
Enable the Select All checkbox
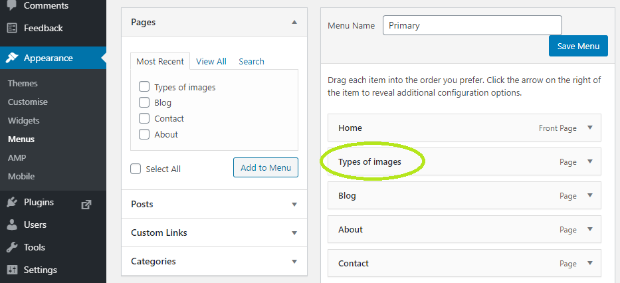[x=136, y=169]
